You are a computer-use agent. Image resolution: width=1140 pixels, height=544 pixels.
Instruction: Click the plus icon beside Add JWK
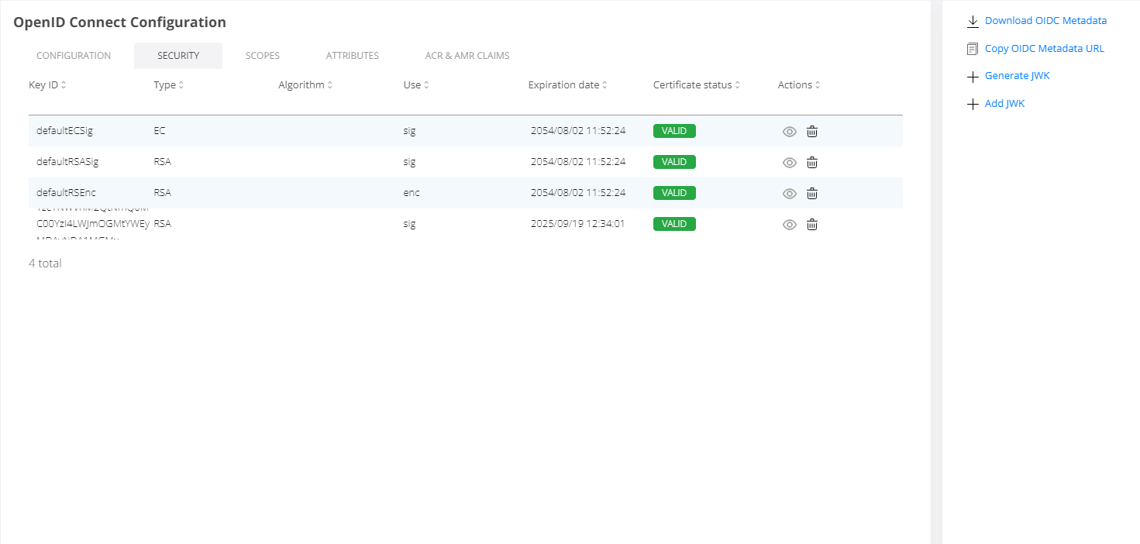973,104
